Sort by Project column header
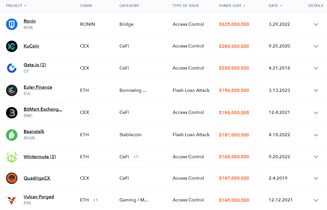 coord(16,6)
